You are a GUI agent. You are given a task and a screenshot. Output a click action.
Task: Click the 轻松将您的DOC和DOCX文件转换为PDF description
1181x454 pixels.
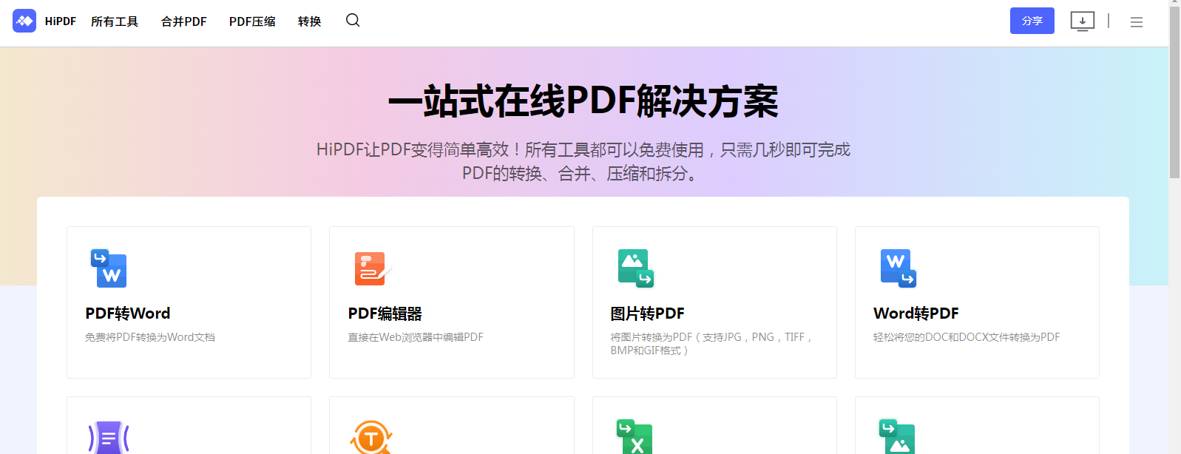[x=967, y=337]
